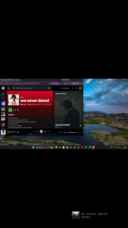
Task: Add we never dated to Liked Songs
Action: coord(15,110)
